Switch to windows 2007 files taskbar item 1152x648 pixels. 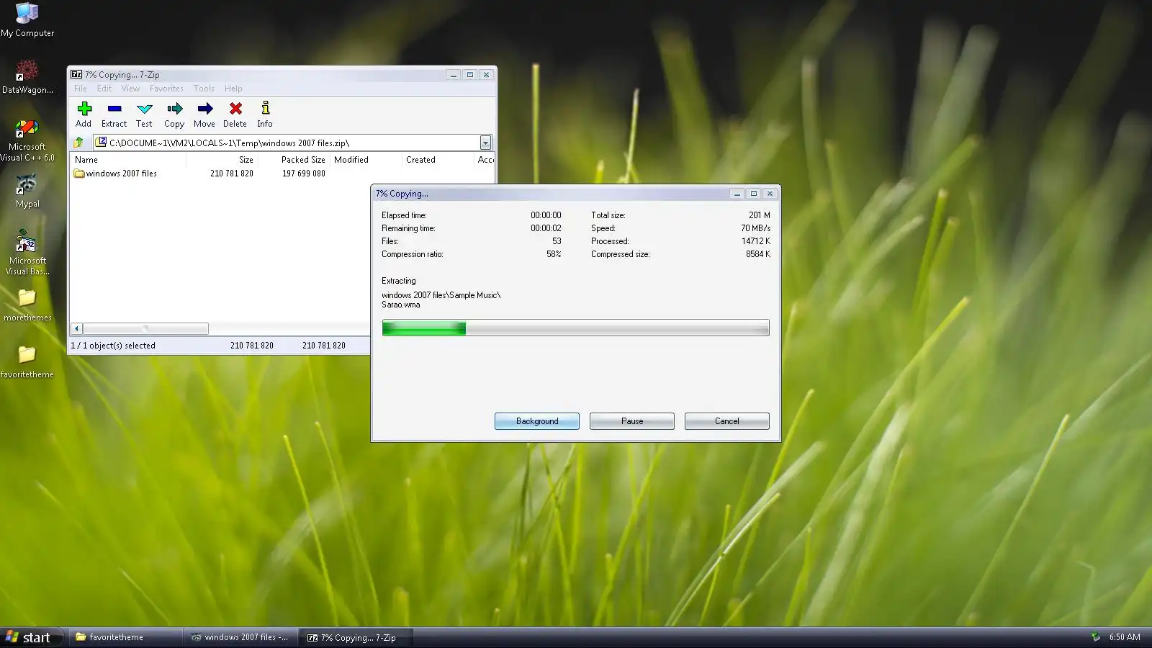(240, 637)
